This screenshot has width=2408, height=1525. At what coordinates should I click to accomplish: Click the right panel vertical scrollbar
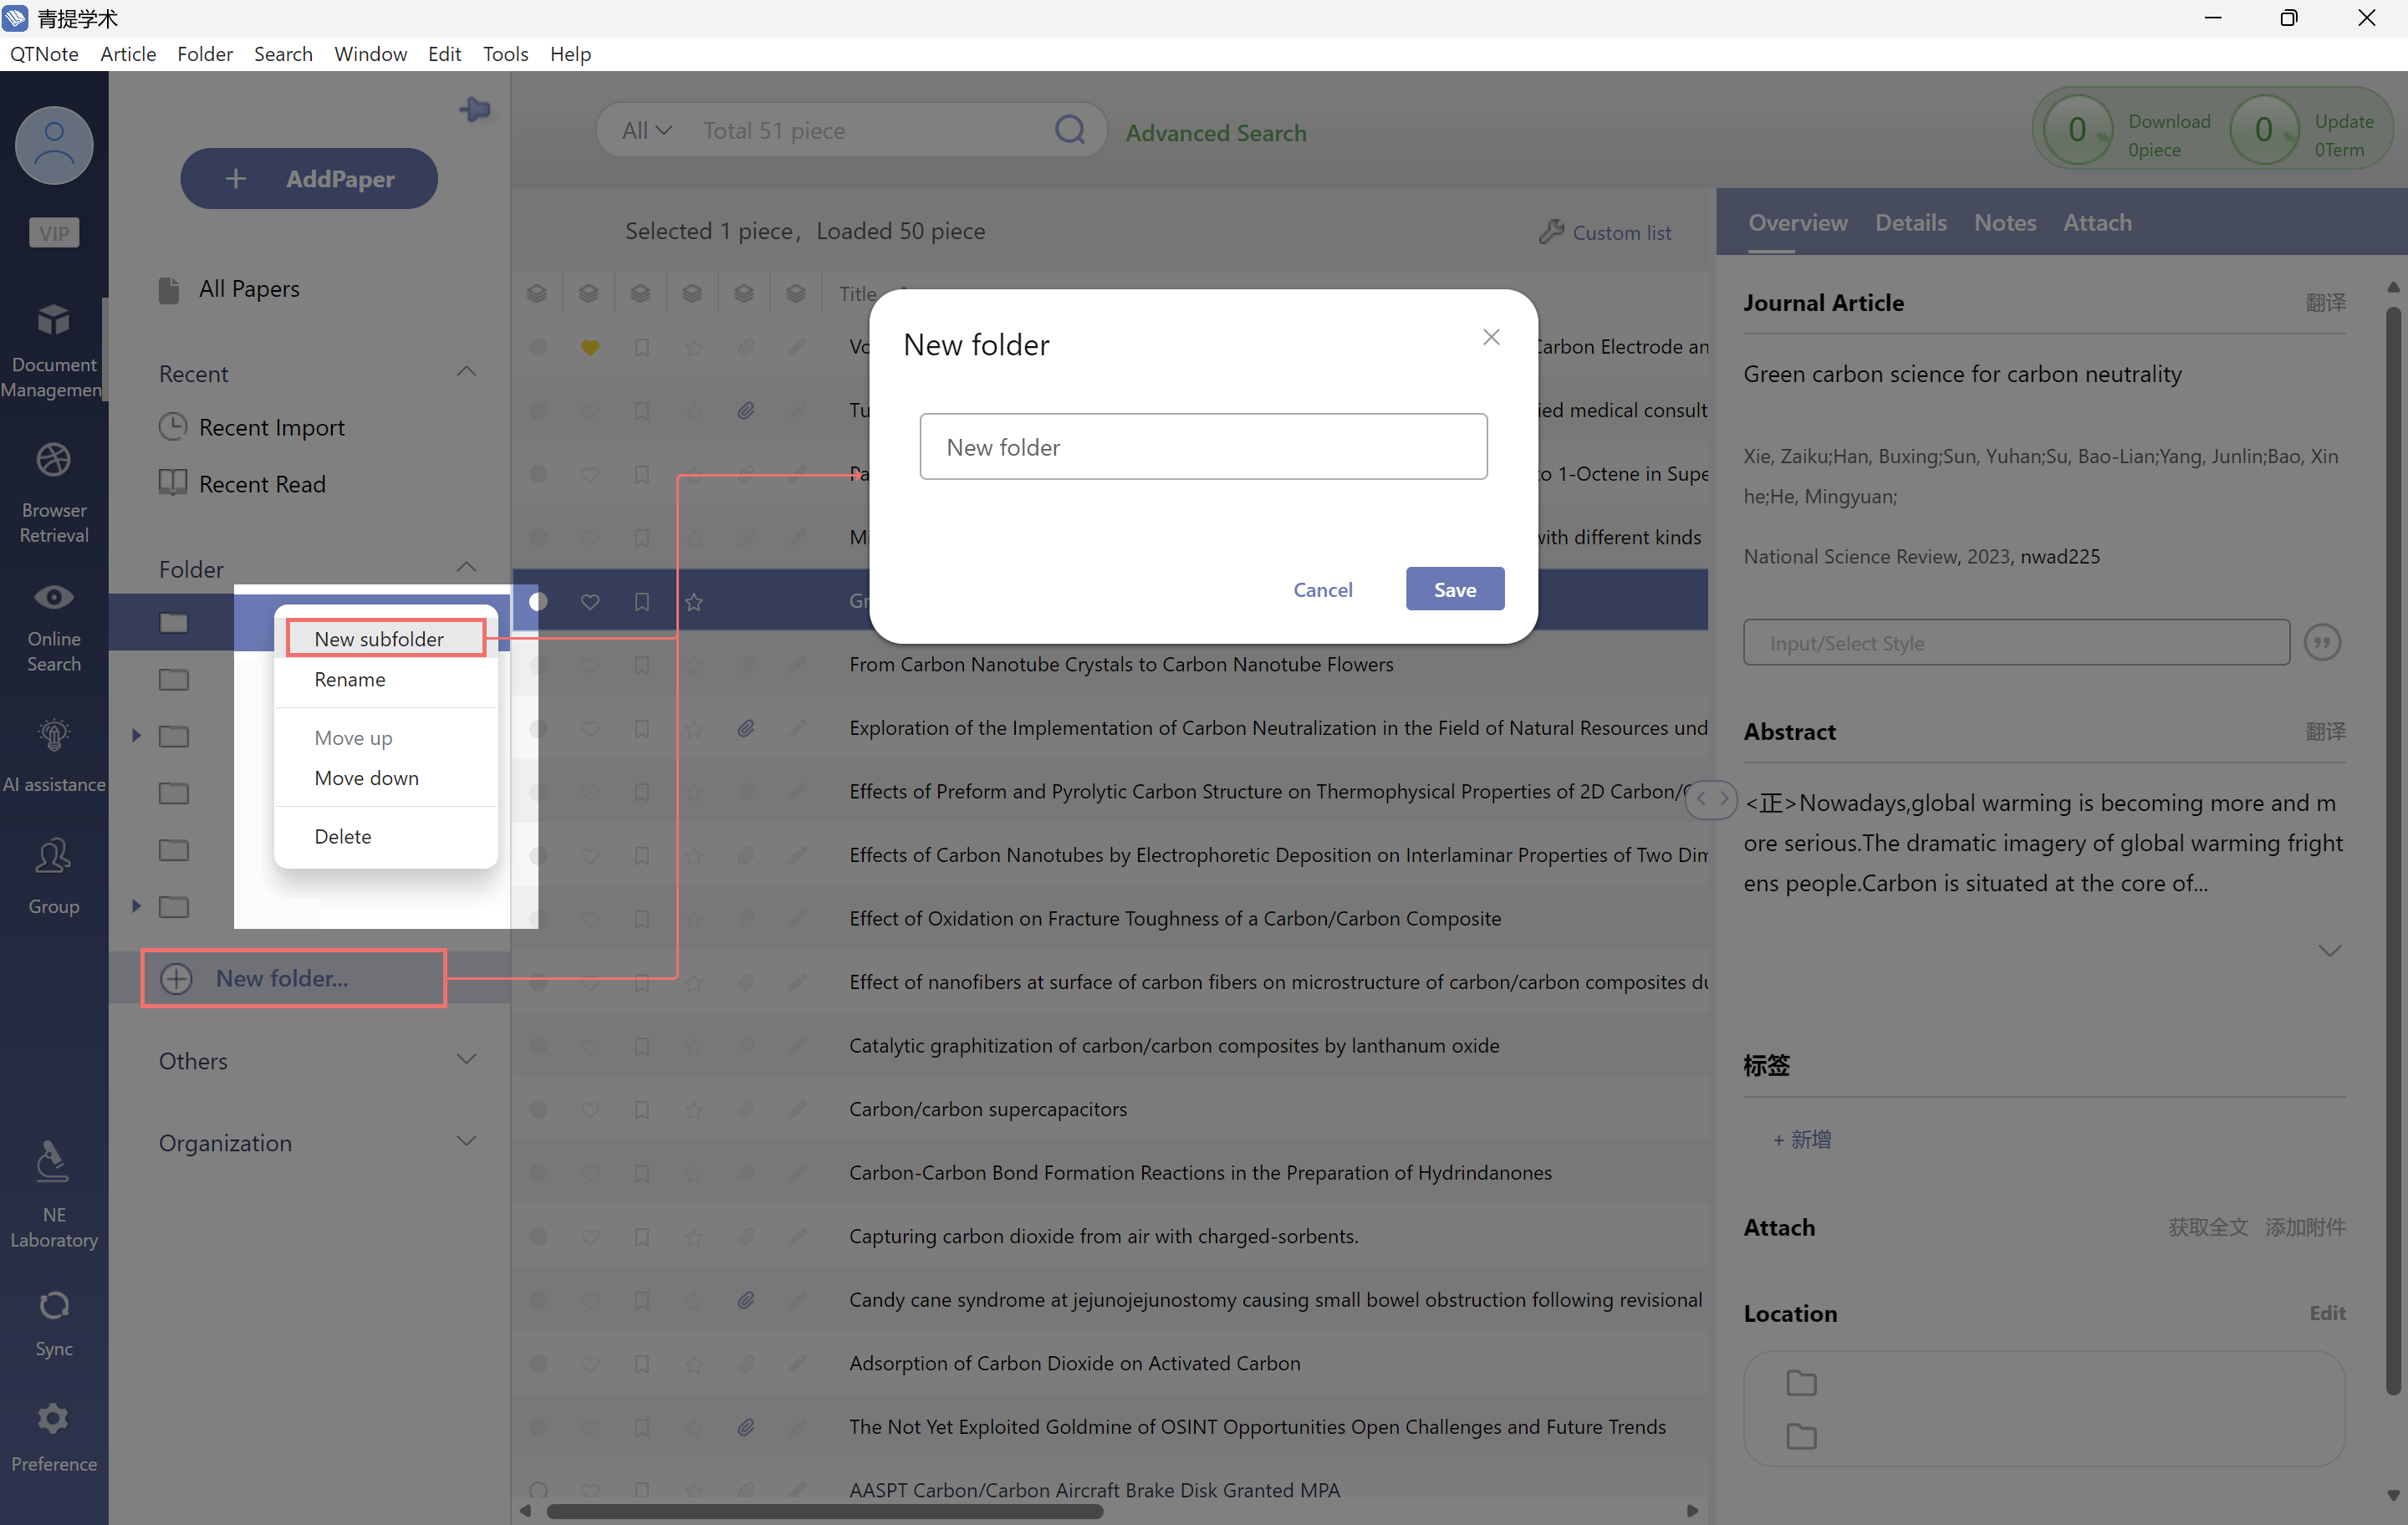[x=2392, y=850]
